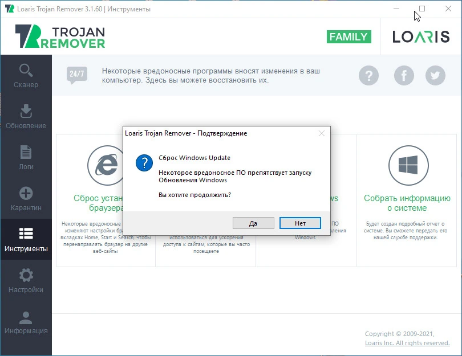Click the Loaris Inc. All rights reserved link
Screen dimensions: 462x356
407,343
